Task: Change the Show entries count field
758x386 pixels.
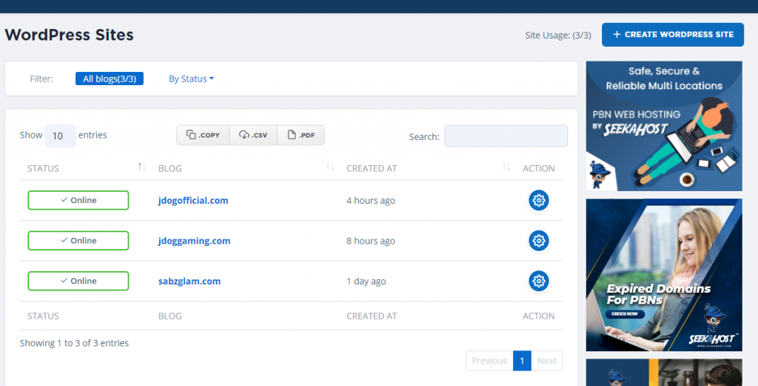Action: click(61, 136)
